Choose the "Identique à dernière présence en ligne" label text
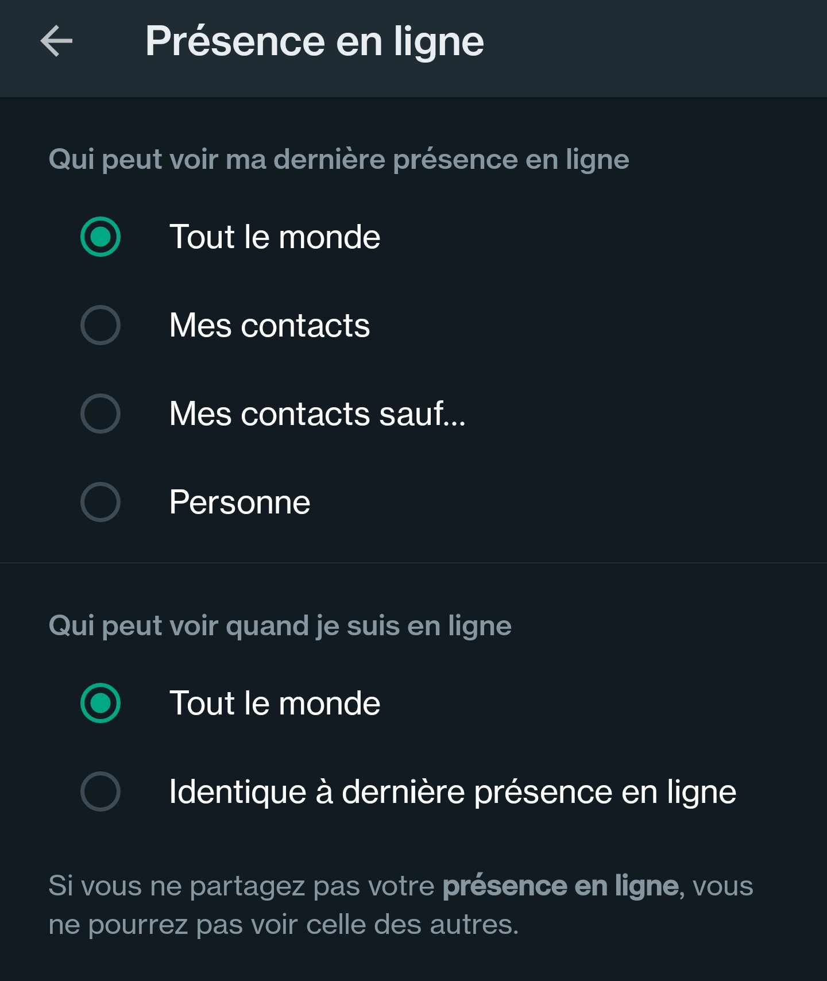Image resolution: width=827 pixels, height=981 pixels. [x=453, y=791]
